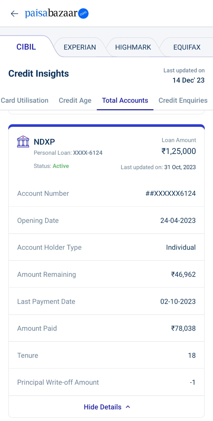Tap the back arrow icon
This screenshot has height=421, width=213.
(x=14, y=13)
